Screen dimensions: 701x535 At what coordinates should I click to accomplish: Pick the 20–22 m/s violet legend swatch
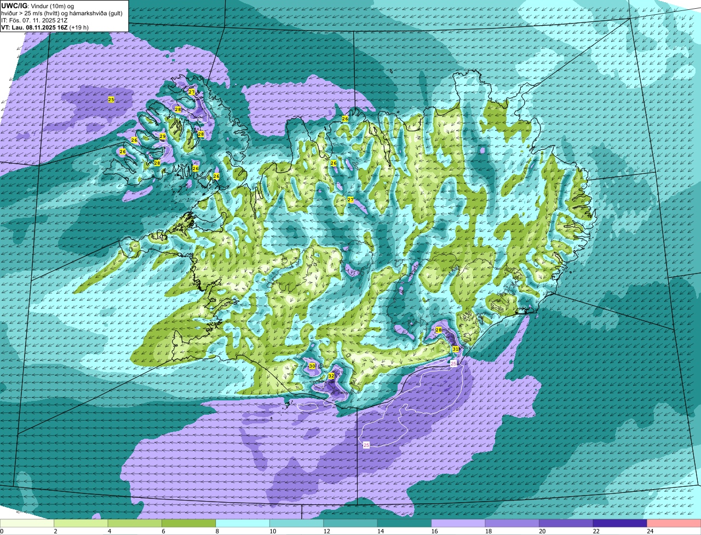click(566, 524)
